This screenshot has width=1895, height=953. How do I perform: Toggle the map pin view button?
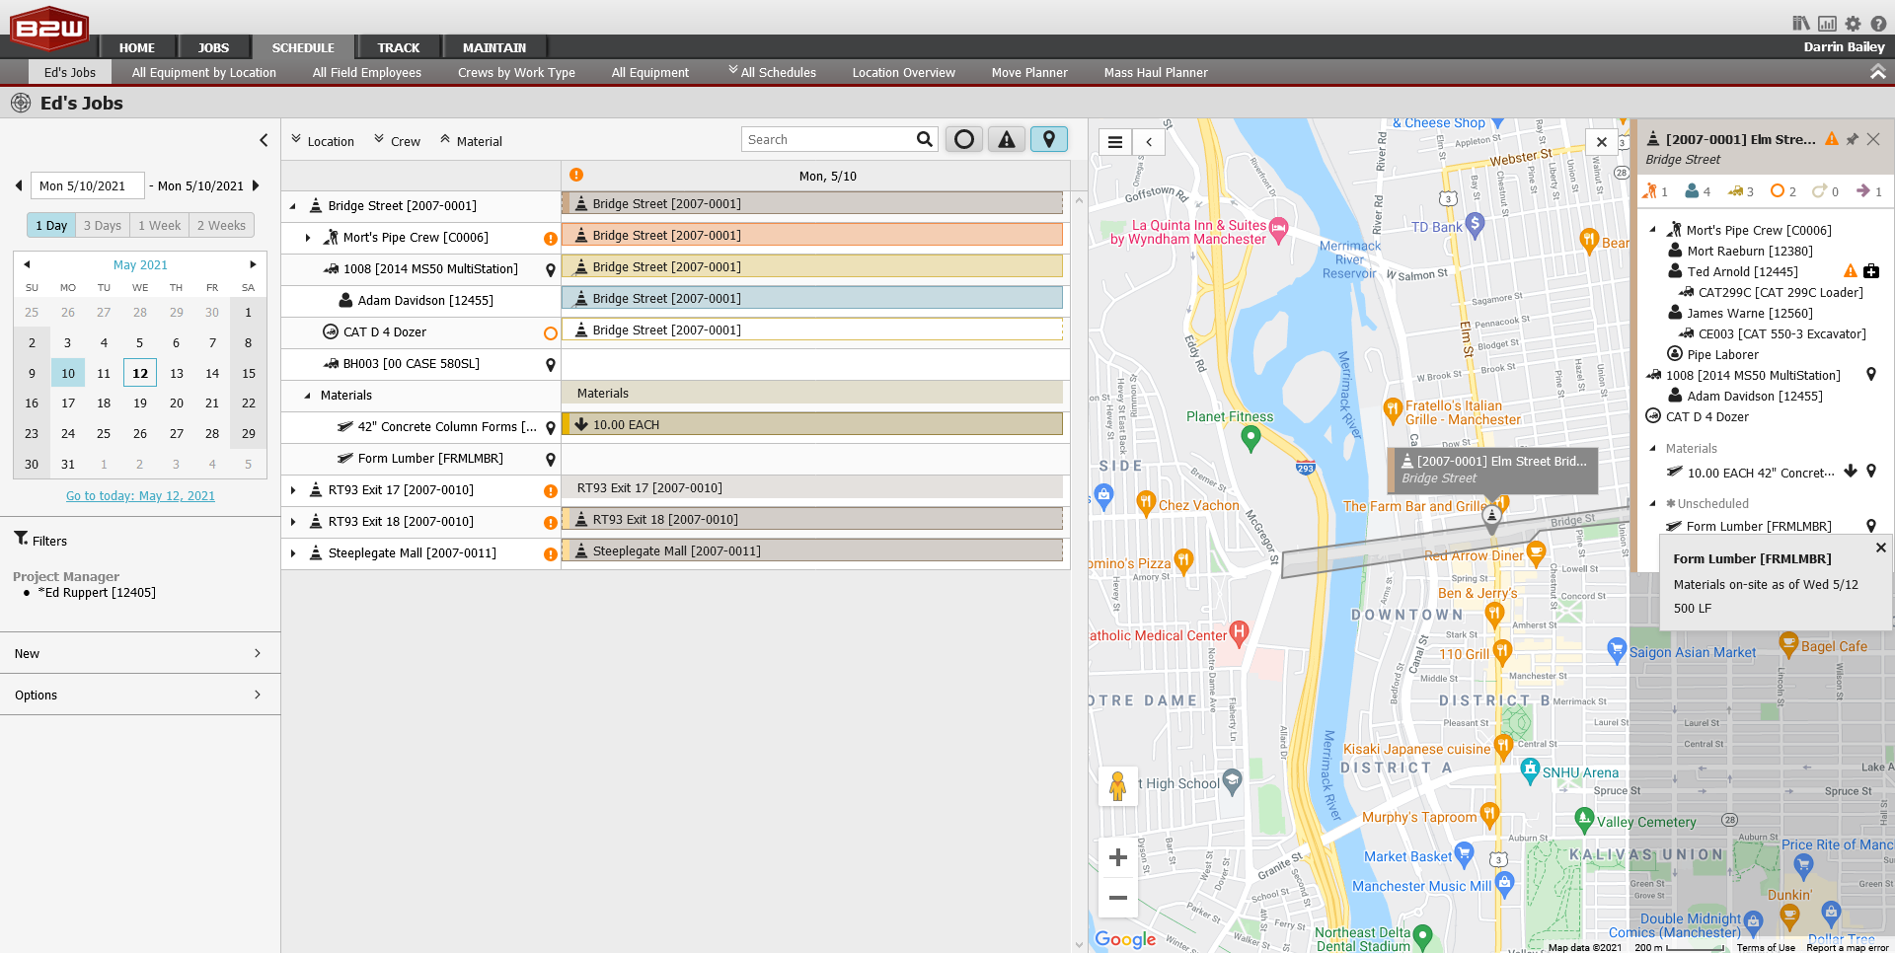(x=1049, y=140)
